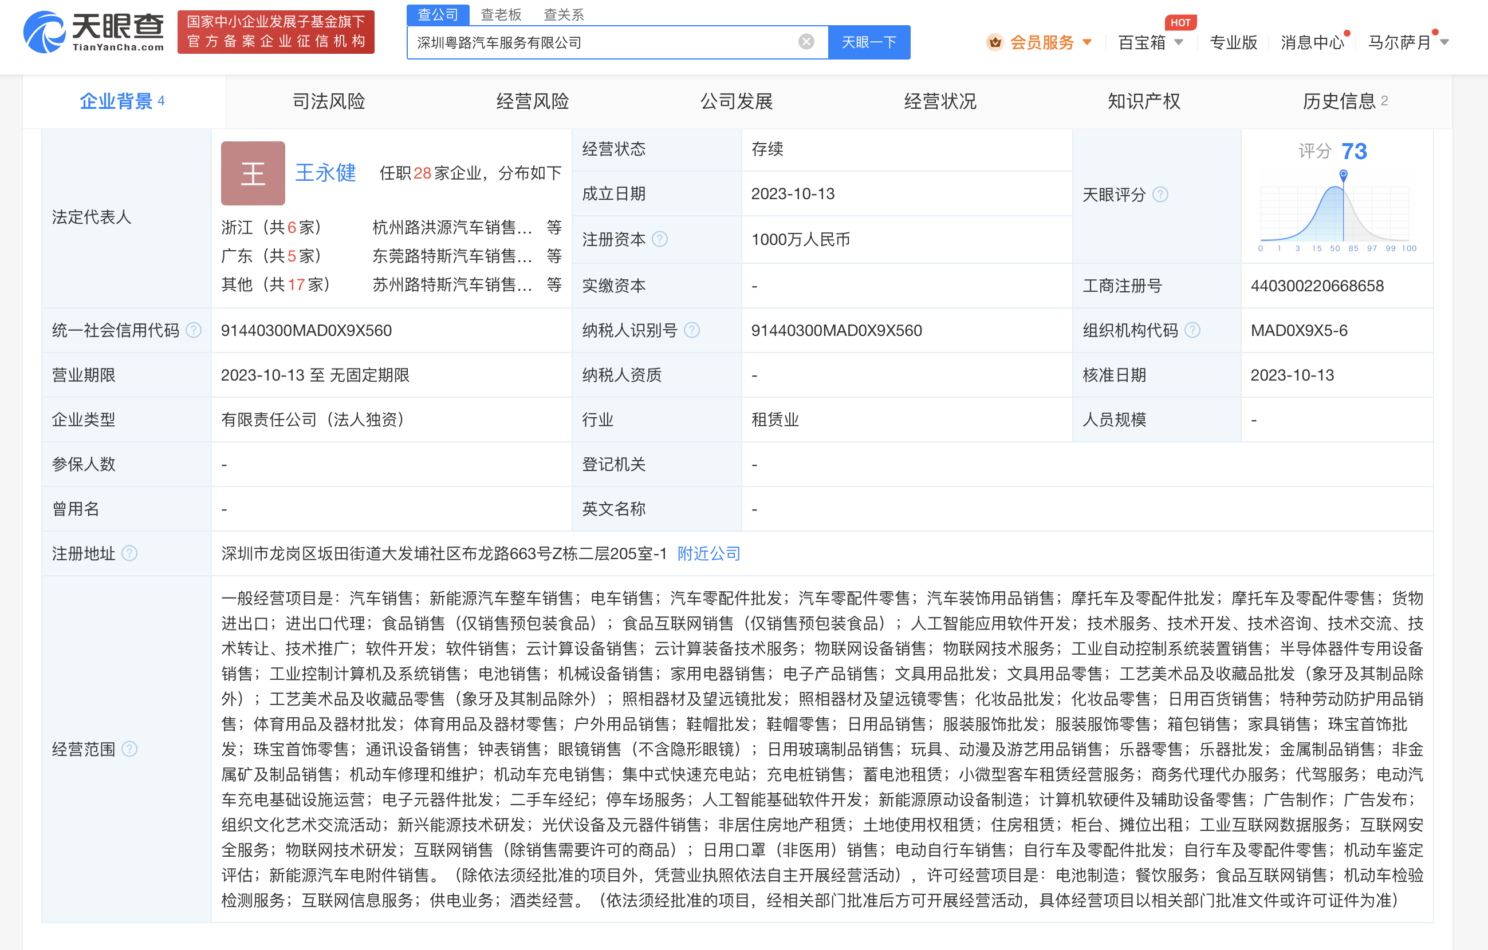Click the credit code 91440300MAD0X9X560 under 统一社会信用代码
This screenshot has width=1488, height=950.
point(306,330)
